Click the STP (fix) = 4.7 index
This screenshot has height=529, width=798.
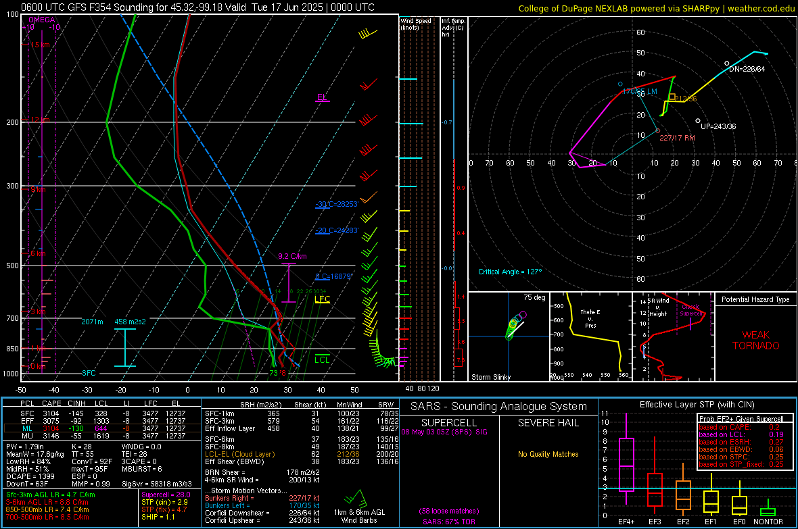click(x=164, y=509)
